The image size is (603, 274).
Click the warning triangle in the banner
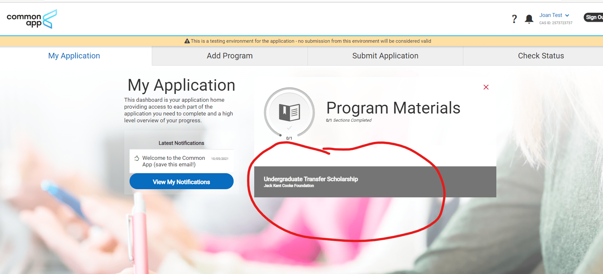tap(187, 41)
